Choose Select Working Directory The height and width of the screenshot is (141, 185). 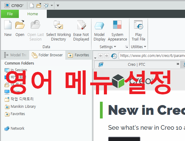click(58, 30)
